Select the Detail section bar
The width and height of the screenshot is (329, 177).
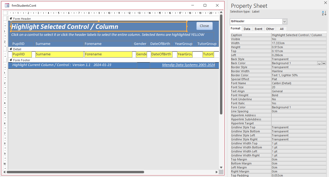(114, 49)
